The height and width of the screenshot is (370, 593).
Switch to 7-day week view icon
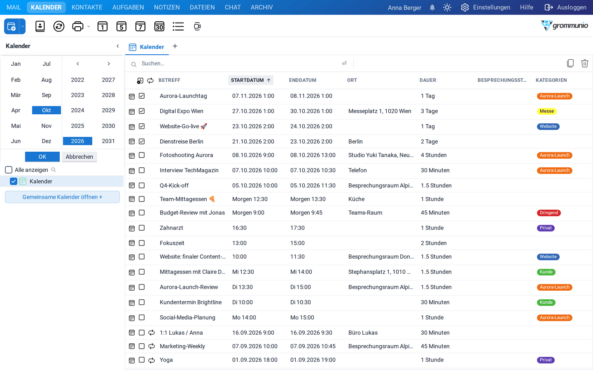point(140,26)
